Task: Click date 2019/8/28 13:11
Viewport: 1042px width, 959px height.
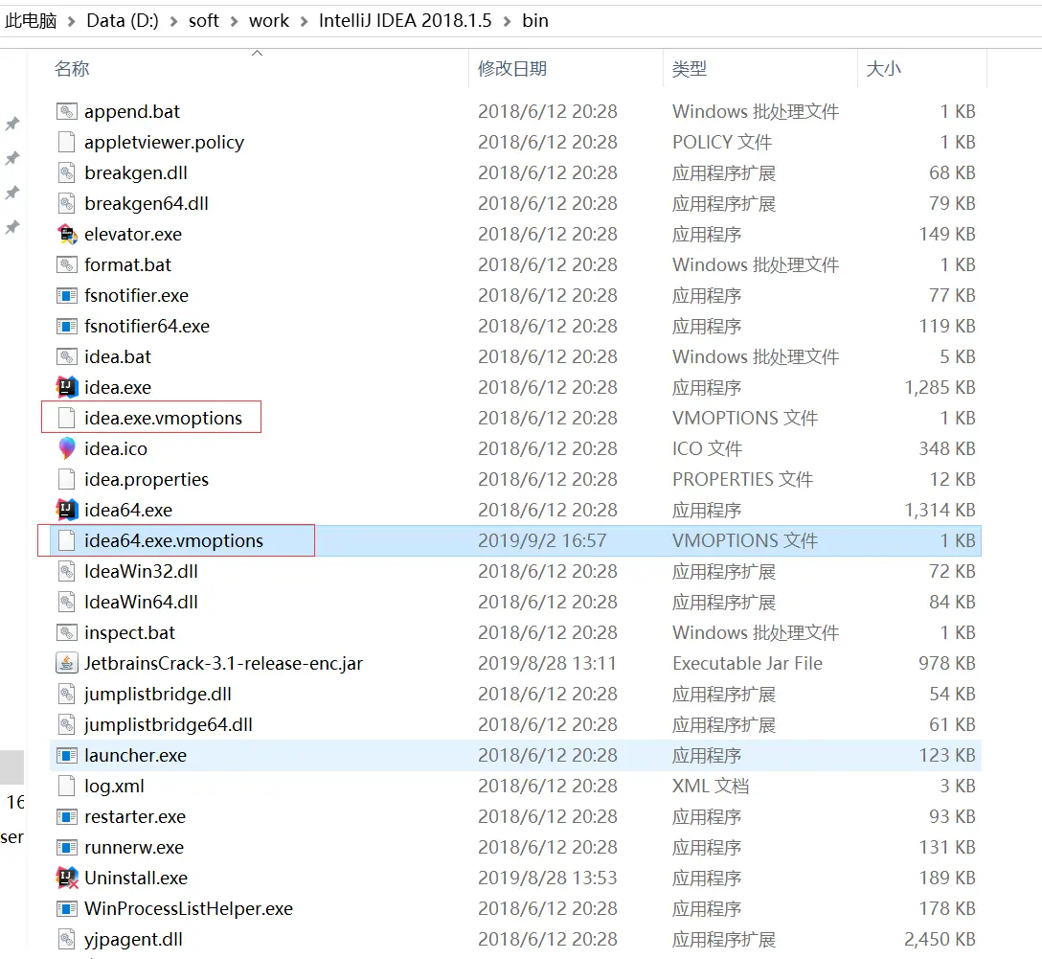Action: (x=547, y=663)
